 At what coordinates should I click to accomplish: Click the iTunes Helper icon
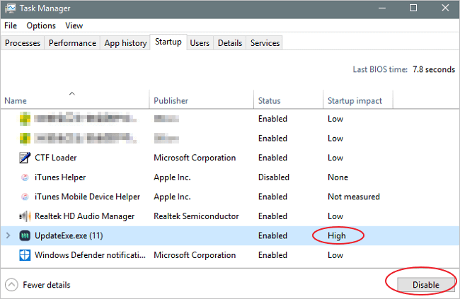tap(23, 177)
